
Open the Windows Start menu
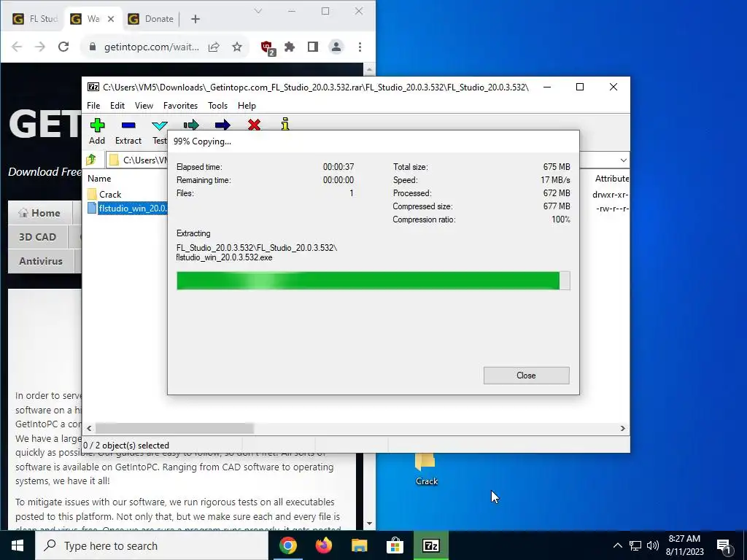(x=18, y=545)
